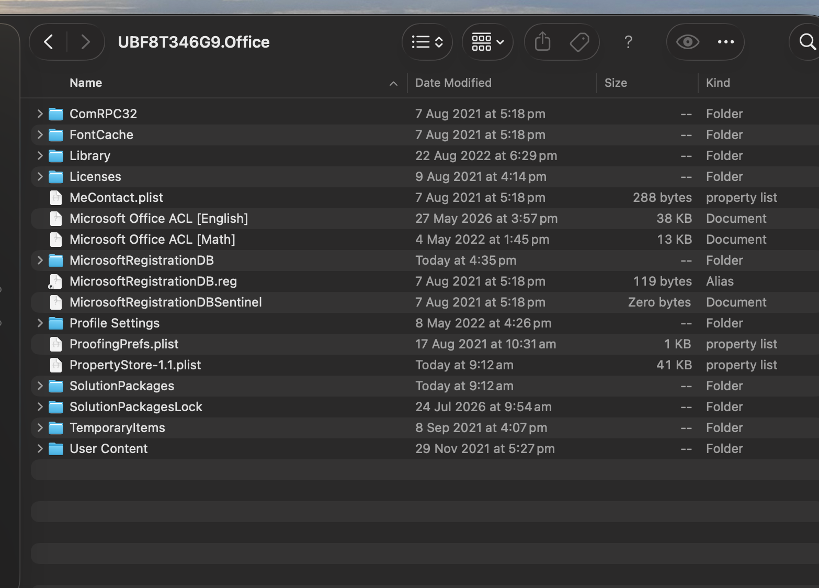819x588 pixels.
Task: Expand the FontCache folder disclosure arrow
Action: 40,134
